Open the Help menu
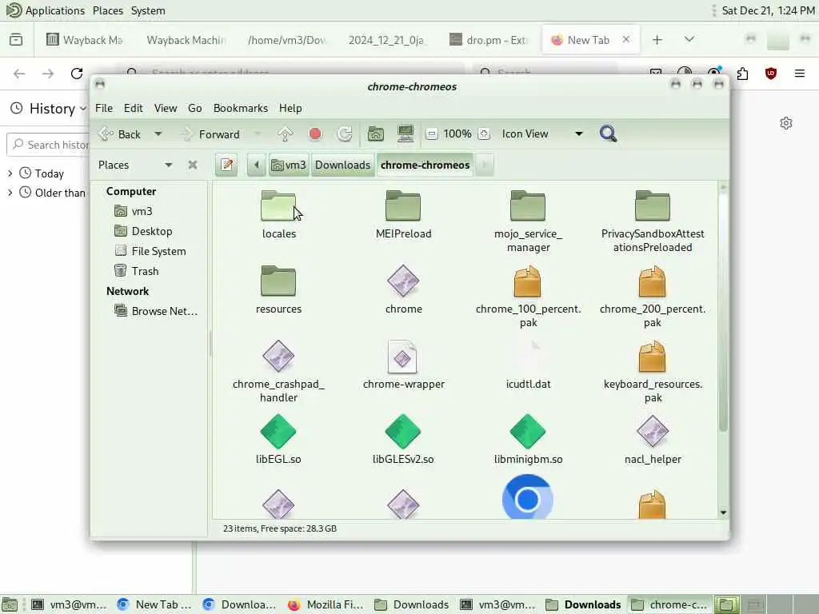The width and height of the screenshot is (819, 614). 290,108
